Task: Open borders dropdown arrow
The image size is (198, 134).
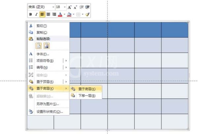Action: pos(82,14)
